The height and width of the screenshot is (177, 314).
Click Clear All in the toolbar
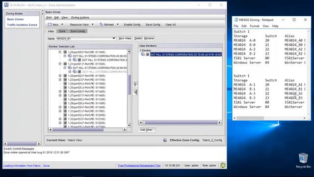pyautogui.click(x=170, y=25)
